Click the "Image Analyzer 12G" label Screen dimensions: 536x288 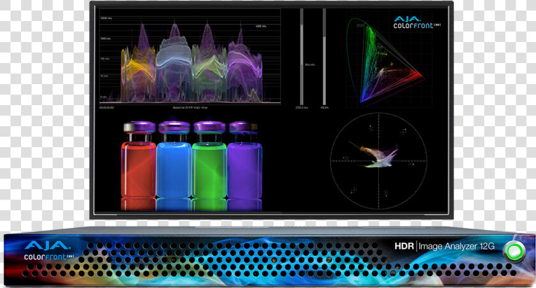(456, 247)
